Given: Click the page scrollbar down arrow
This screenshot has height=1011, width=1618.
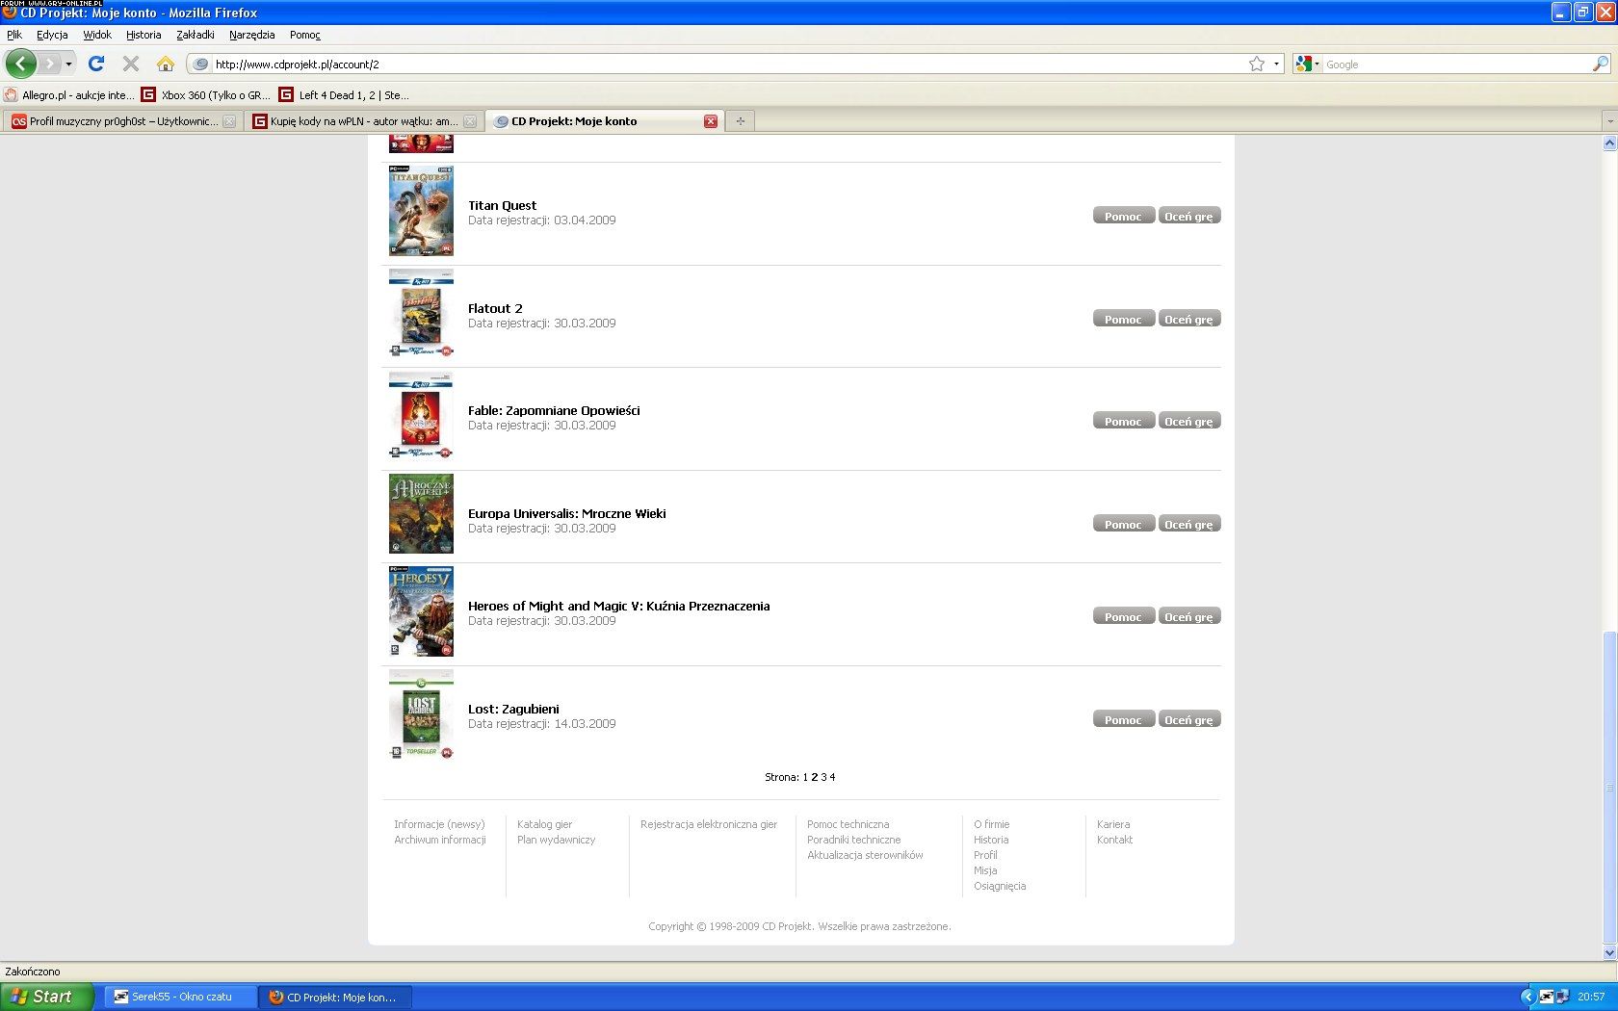Looking at the screenshot, I should 1609,952.
